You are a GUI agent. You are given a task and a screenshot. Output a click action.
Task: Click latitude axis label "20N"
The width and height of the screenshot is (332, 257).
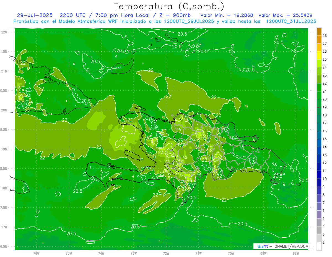(4, 110)
